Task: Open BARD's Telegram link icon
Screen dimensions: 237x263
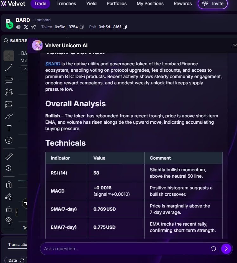Action: click(x=34, y=27)
